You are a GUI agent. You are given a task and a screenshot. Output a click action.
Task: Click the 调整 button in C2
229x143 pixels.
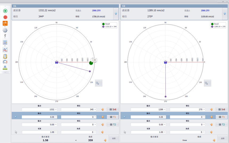tap(223, 138)
